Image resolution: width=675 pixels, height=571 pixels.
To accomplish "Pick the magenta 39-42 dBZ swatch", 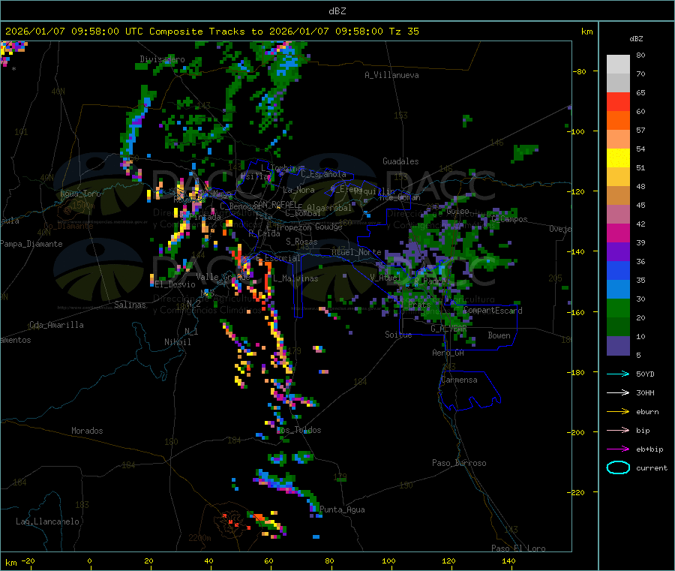I will (618, 233).
